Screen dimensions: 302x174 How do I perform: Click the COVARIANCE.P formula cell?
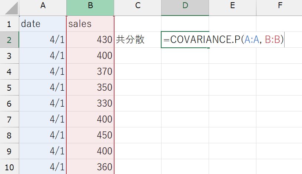point(185,40)
